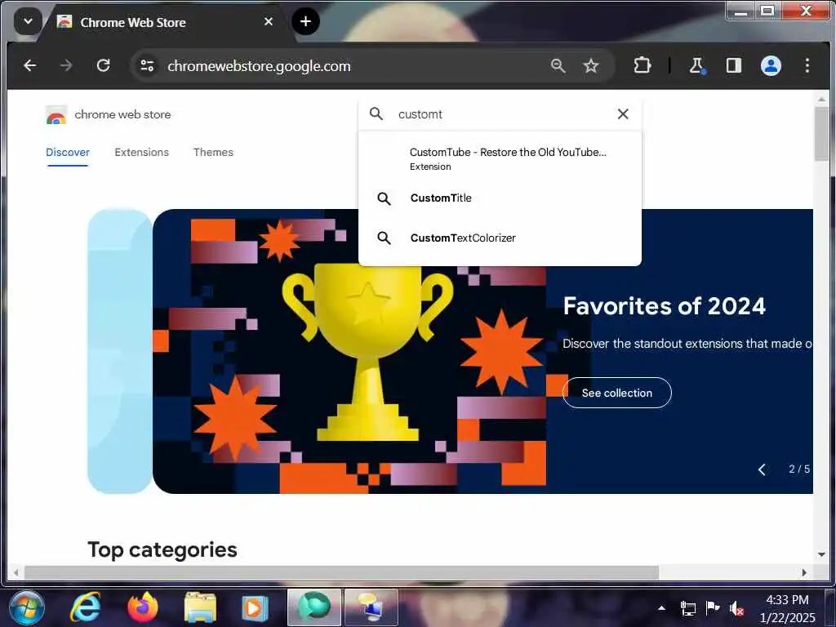The width and height of the screenshot is (836, 627).
Task: Click the golden trophy banner image
Action: pos(368,352)
